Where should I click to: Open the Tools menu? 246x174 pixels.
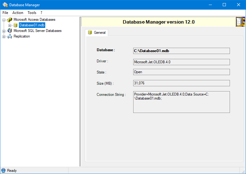point(32,13)
